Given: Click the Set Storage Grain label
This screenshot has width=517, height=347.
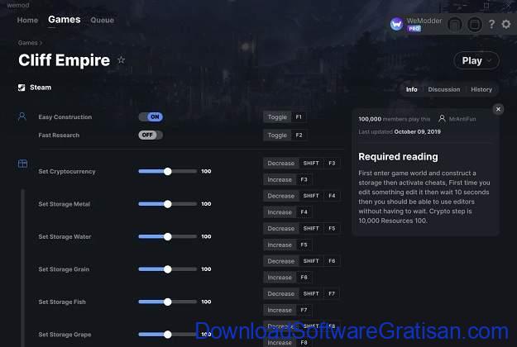Looking at the screenshot, I should [64, 269].
